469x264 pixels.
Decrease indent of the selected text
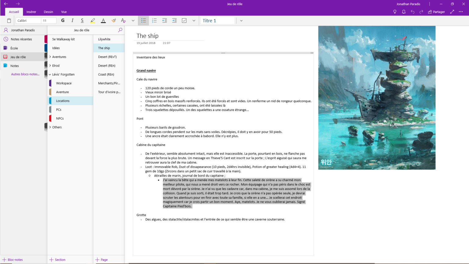(165, 20)
